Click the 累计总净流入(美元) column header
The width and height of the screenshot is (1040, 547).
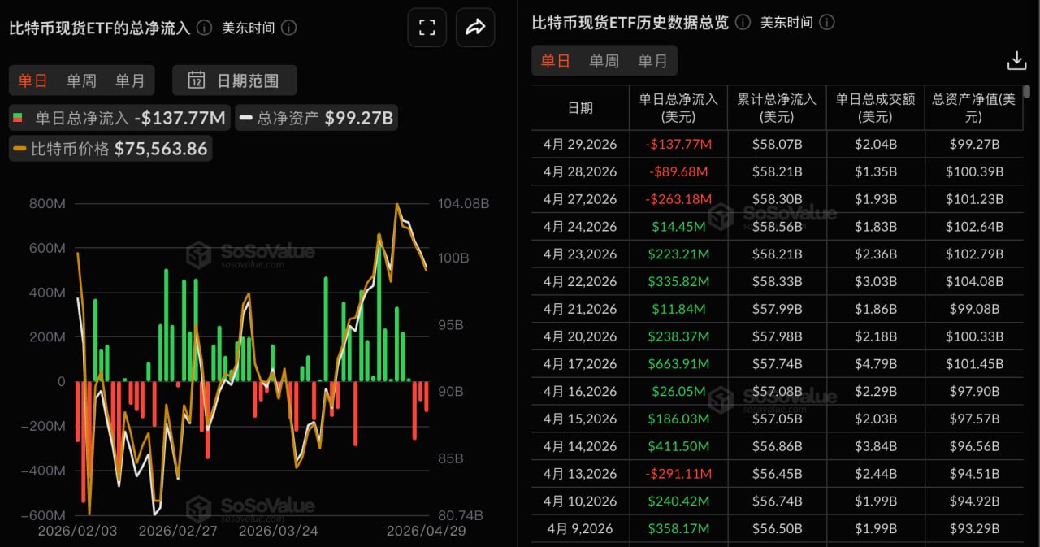pyautogui.click(x=777, y=107)
